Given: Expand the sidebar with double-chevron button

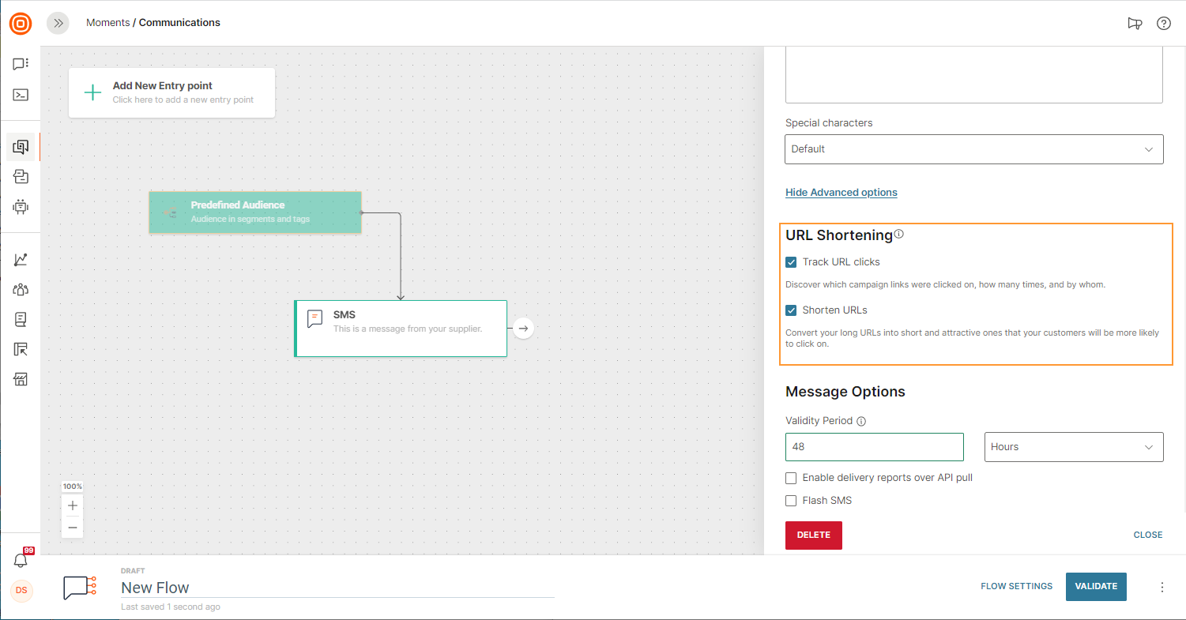Looking at the screenshot, I should pyautogui.click(x=58, y=23).
